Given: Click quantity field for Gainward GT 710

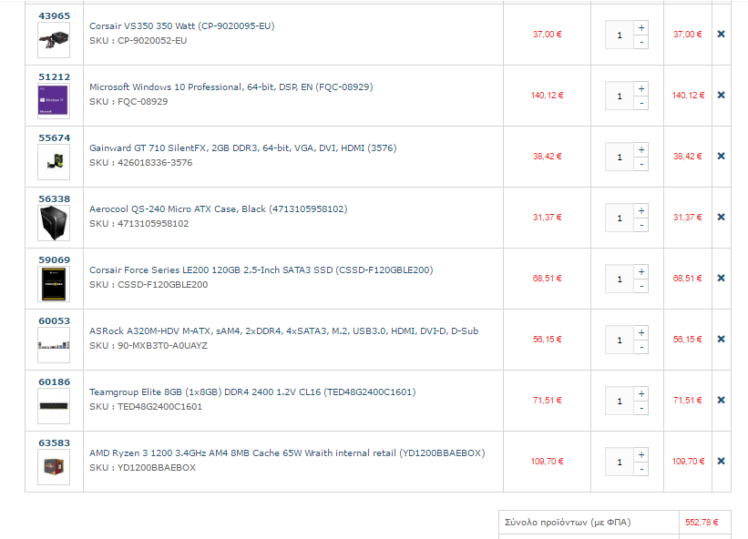Looking at the screenshot, I should (x=620, y=157).
